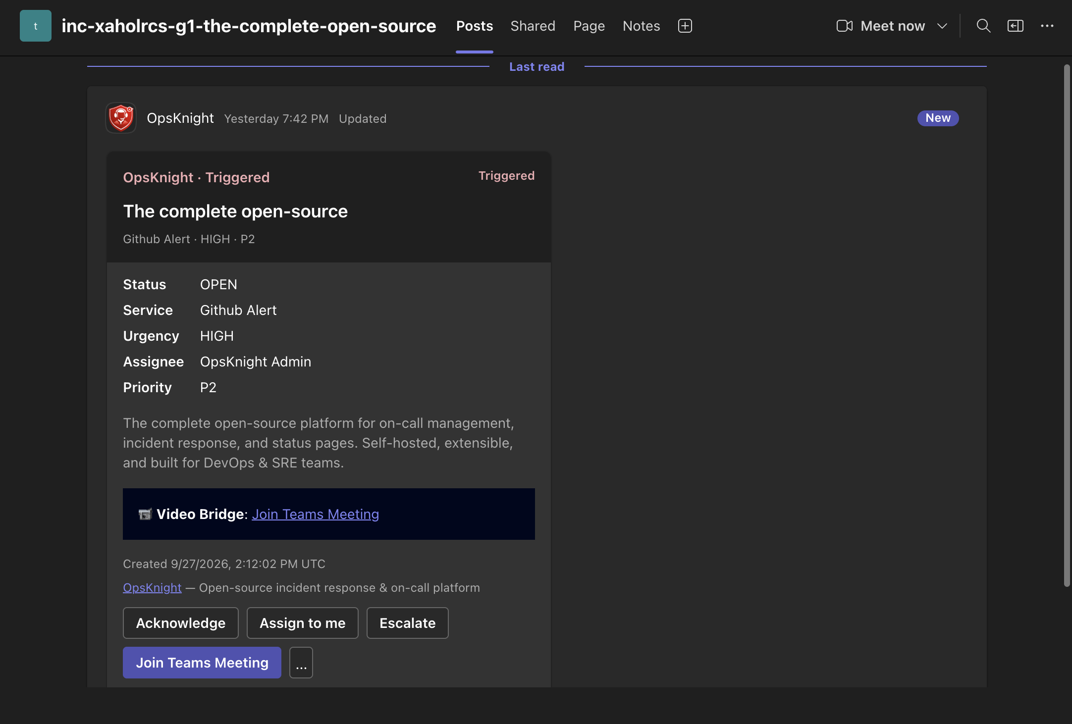
Task: Follow the Video Bridge Join Teams Meeting link
Action: (x=316, y=514)
